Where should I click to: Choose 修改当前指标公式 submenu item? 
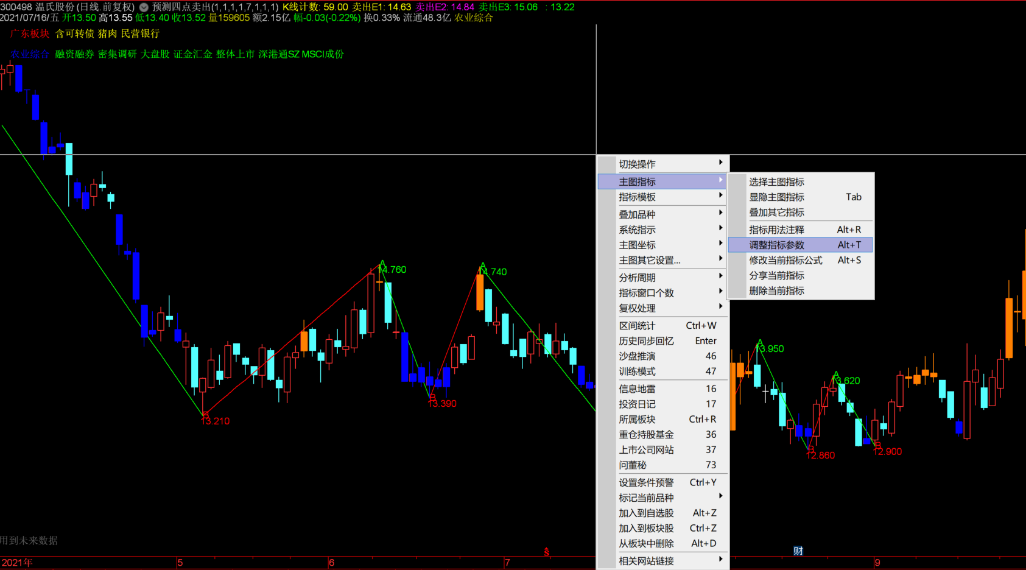(801, 260)
